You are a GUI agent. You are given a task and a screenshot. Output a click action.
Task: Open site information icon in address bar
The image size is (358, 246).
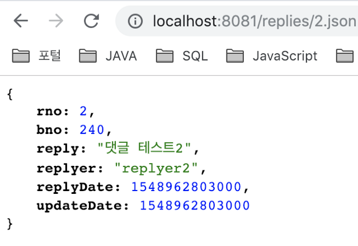pos(135,21)
